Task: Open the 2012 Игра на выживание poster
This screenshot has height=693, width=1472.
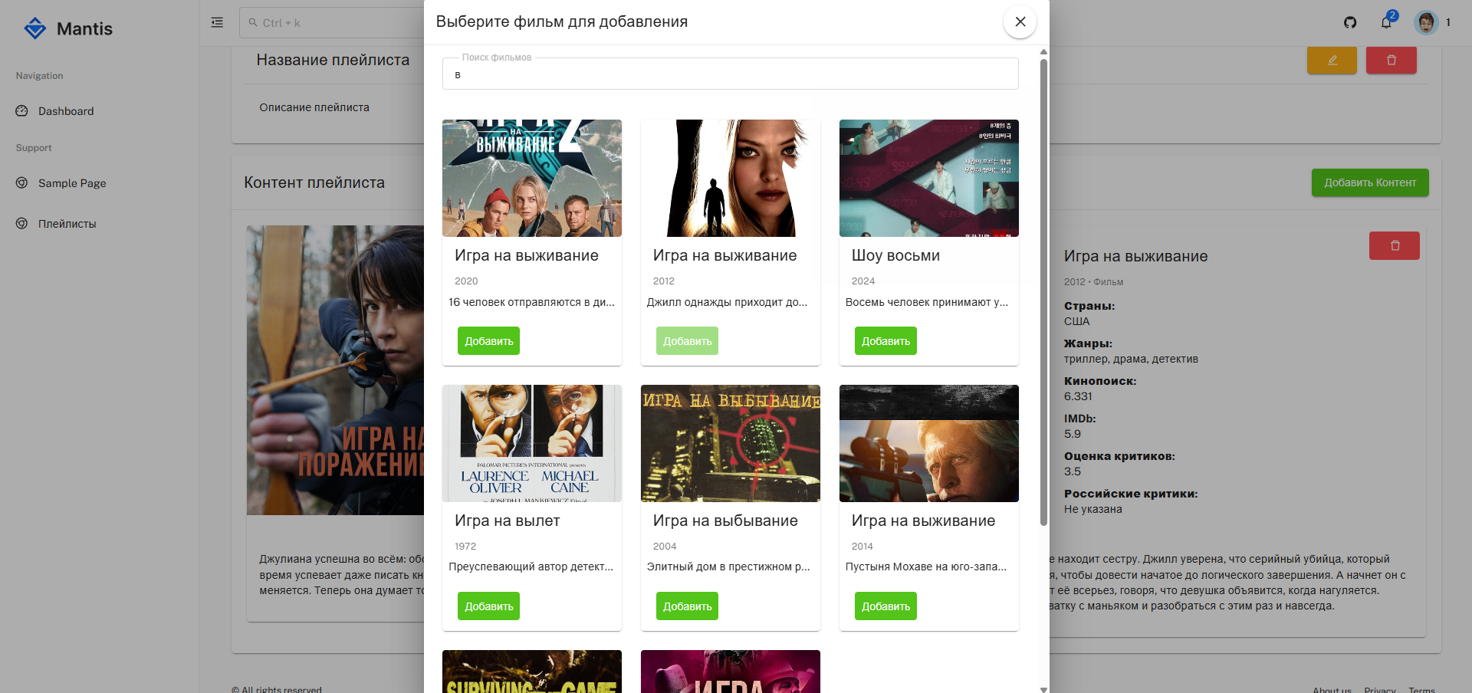Action: (731, 178)
